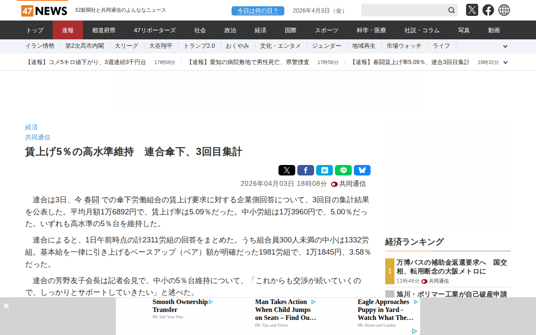Open the 文化・エンタメ topic link
The height and width of the screenshot is (335, 536).
[x=281, y=46]
